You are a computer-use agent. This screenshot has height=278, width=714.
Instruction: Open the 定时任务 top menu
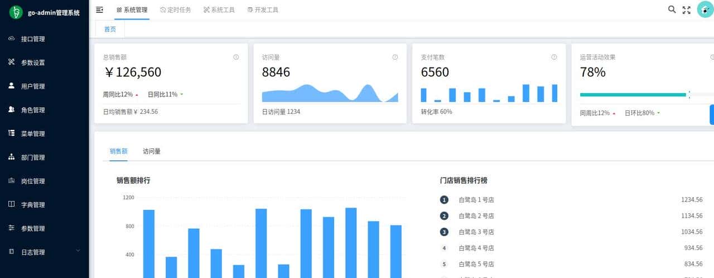pyautogui.click(x=175, y=9)
